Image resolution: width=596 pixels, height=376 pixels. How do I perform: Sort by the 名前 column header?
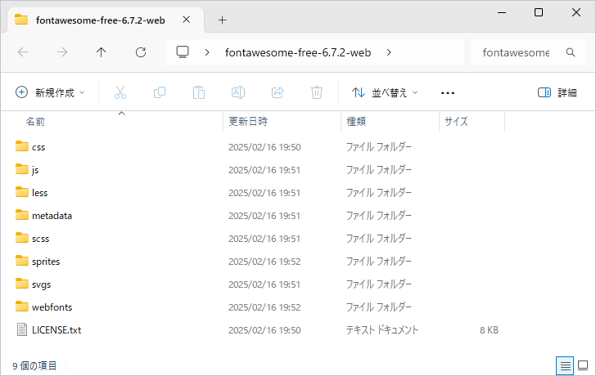pyautogui.click(x=35, y=122)
